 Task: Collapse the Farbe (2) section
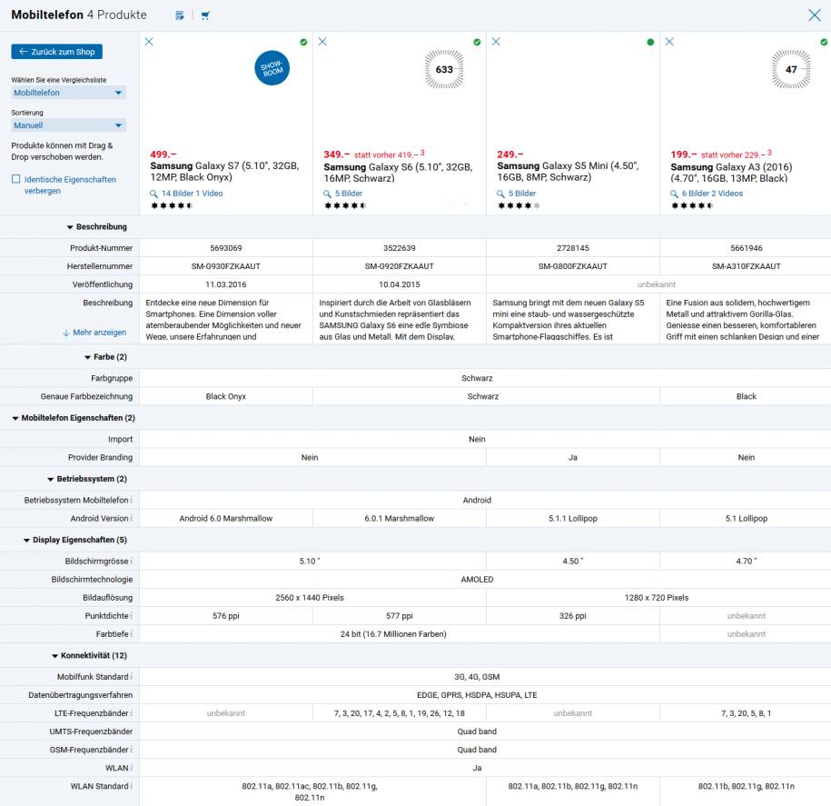(105, 357)
